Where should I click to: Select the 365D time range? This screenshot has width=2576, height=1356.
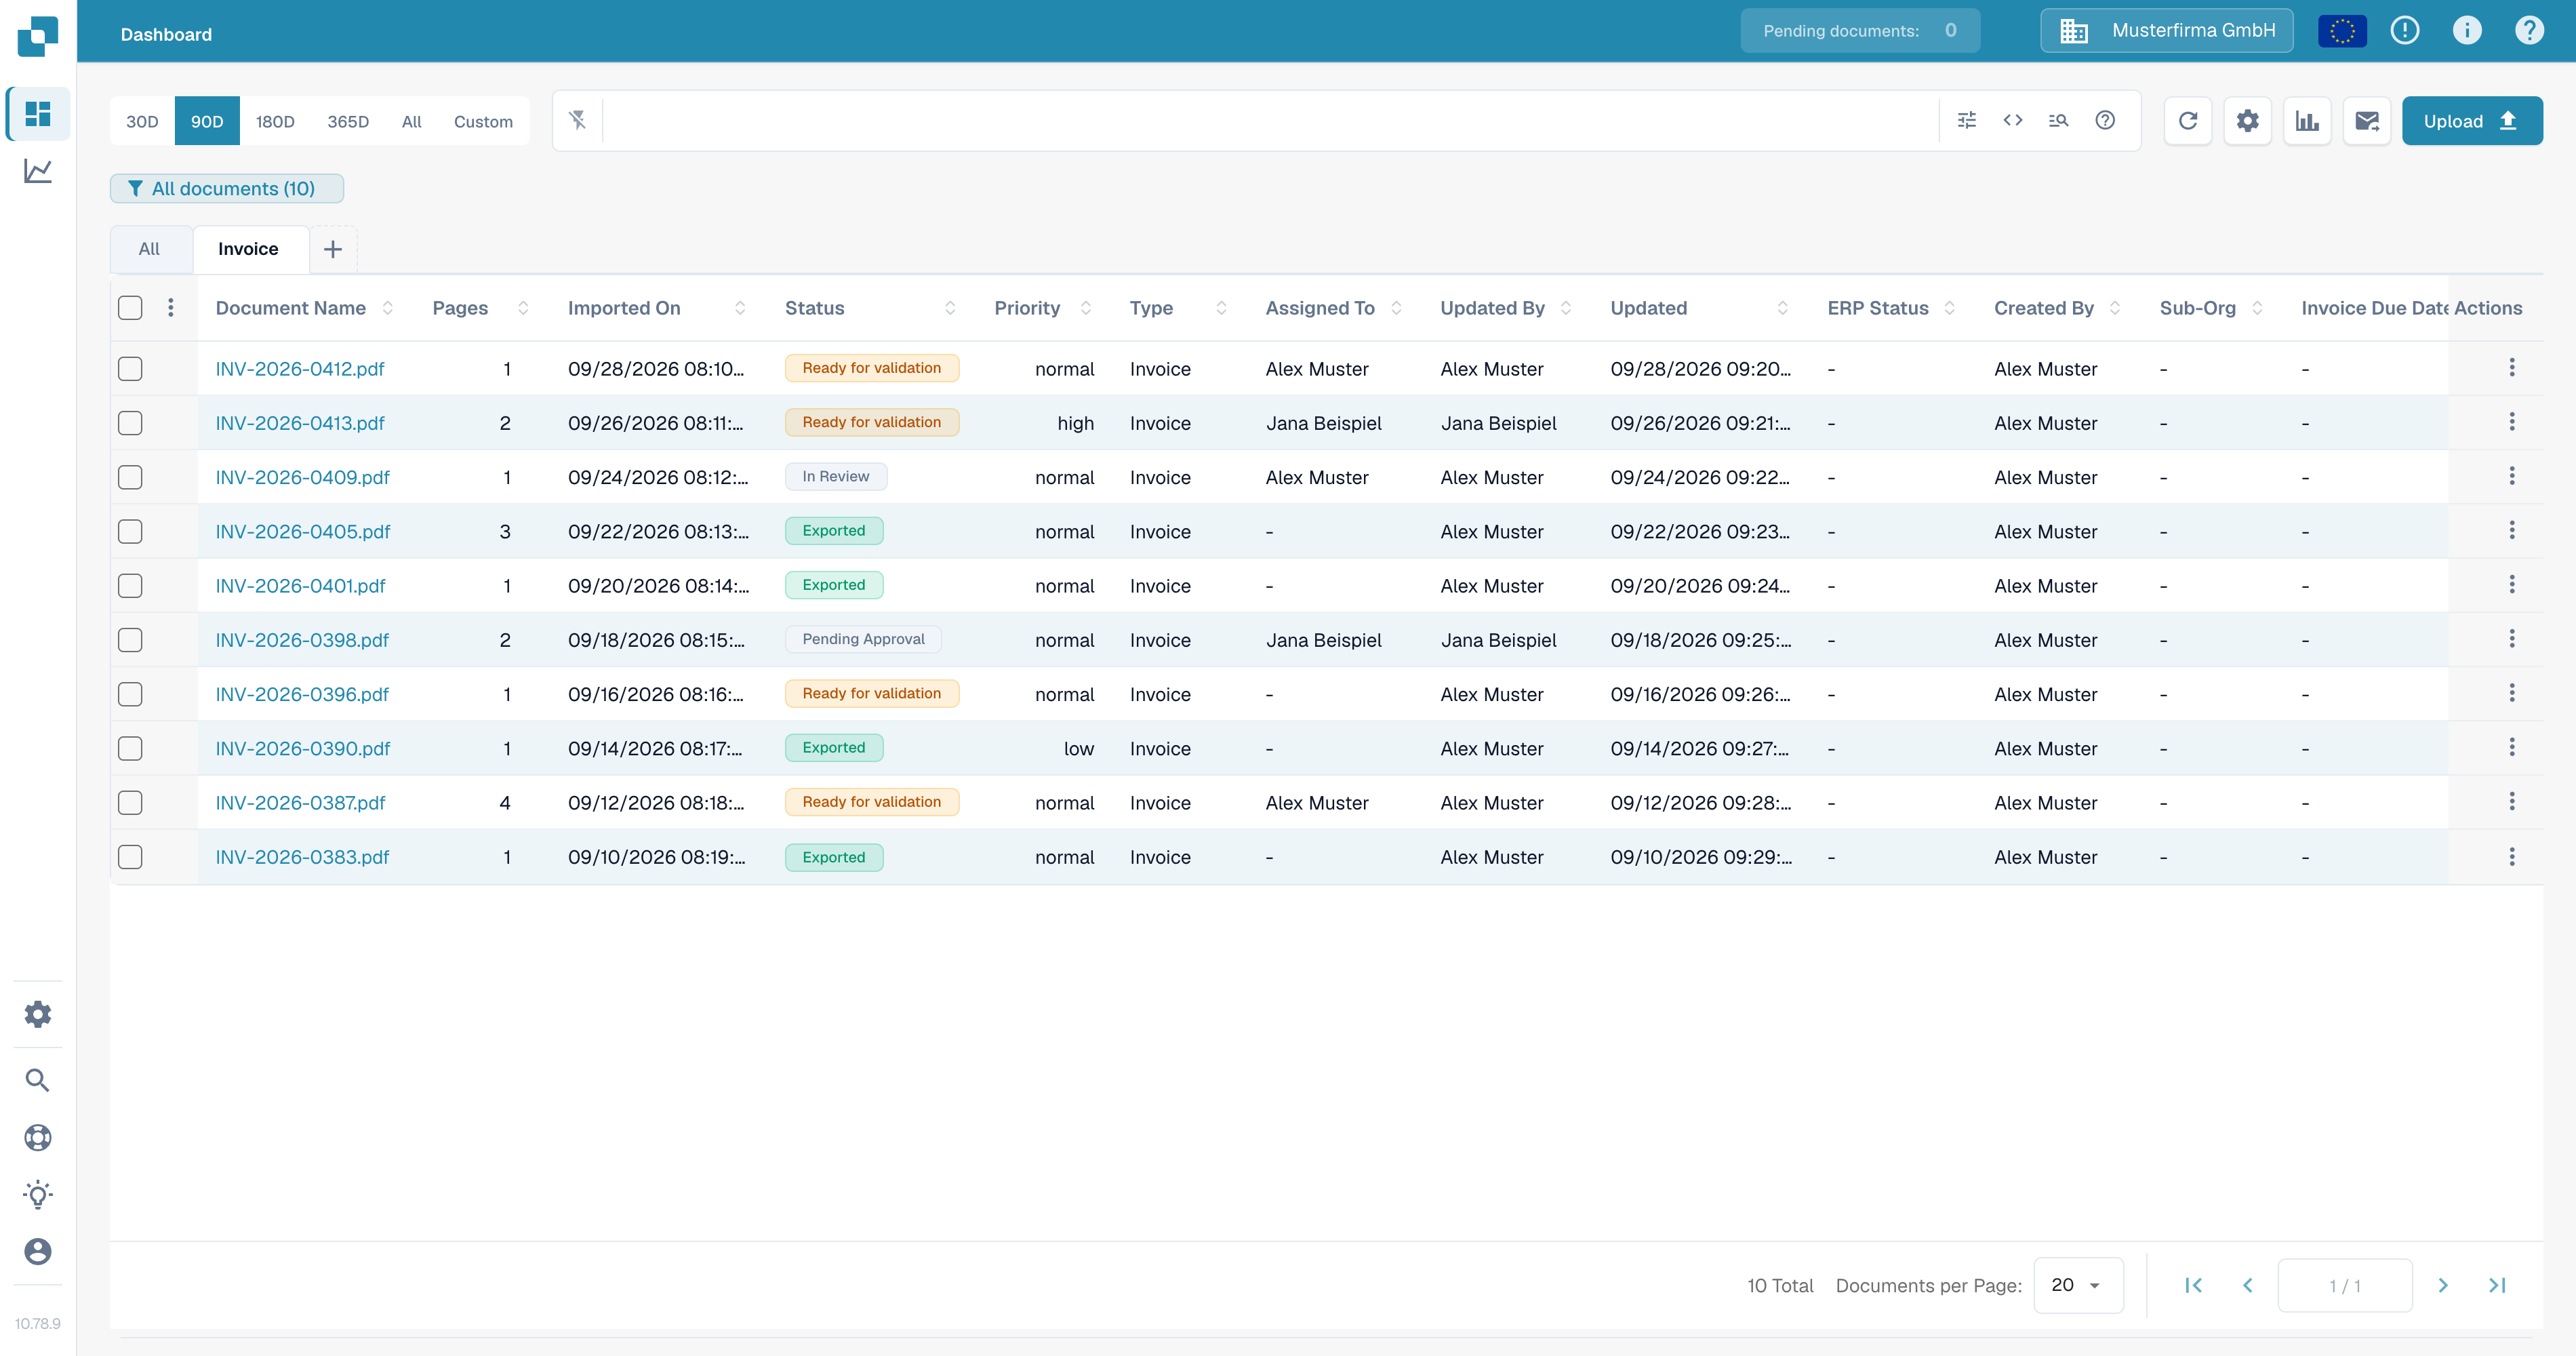coord(348,121)
